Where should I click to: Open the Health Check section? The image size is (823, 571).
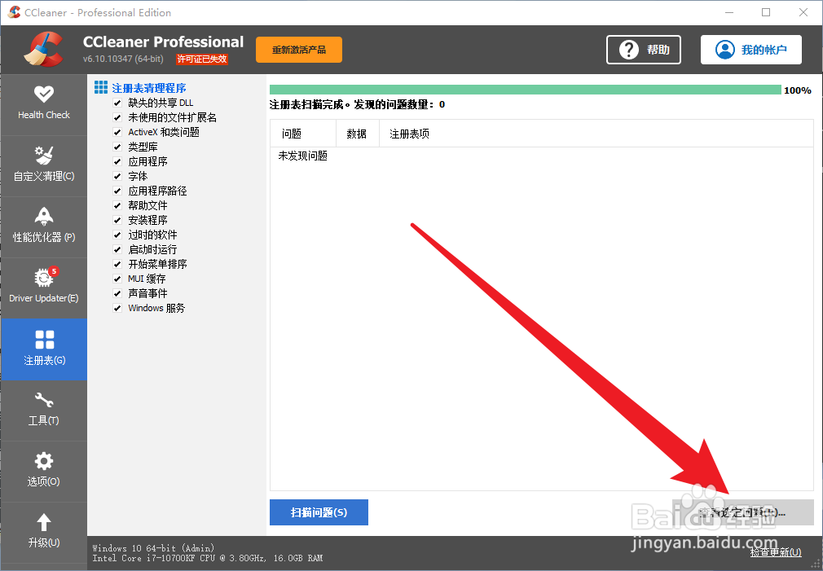click(x=43, y=104)
